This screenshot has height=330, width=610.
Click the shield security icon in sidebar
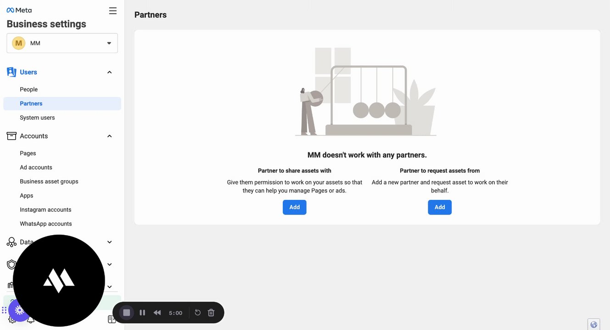point(11,264)
